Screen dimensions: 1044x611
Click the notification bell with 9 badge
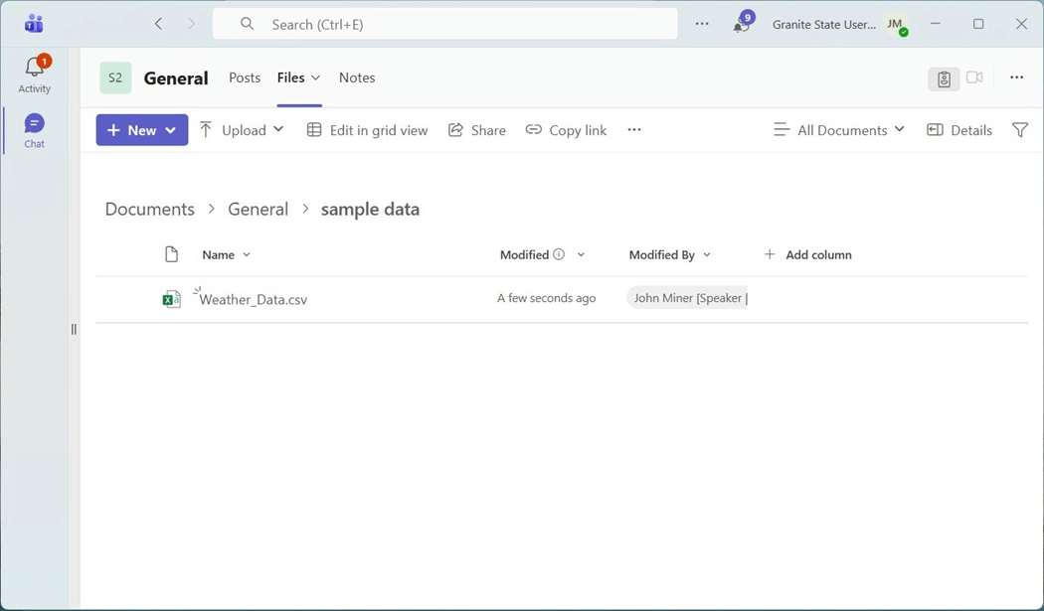click(x=742, y=24)
